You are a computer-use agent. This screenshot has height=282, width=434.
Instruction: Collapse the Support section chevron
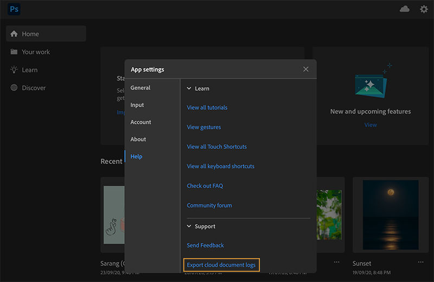[x=189, y=226]
